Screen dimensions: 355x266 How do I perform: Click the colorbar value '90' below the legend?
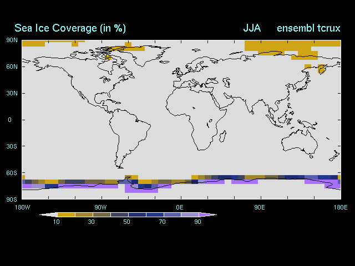(x=197, y=222)
